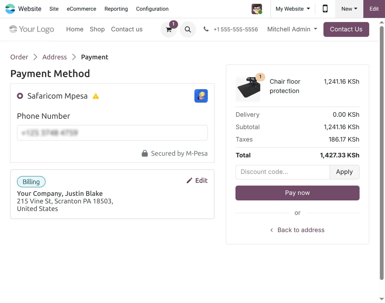Click the Chair floor protection thumbnail

point(248,89)
